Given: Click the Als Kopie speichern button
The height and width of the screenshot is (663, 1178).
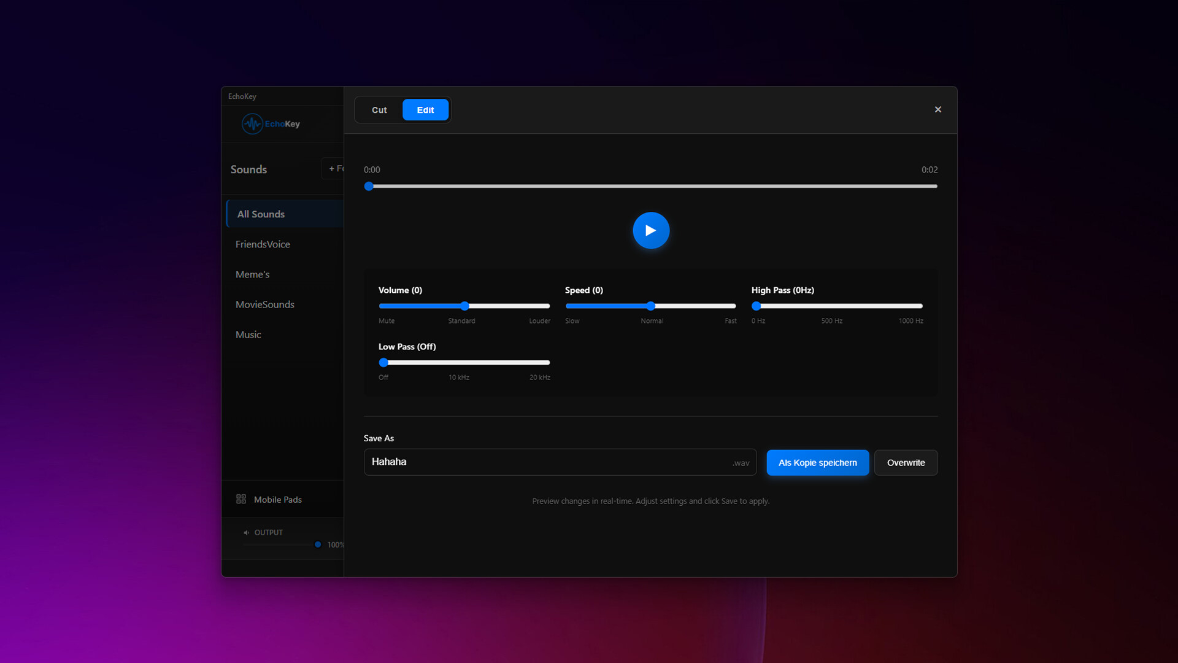Looking at the screenshot, I should [817, 463].
